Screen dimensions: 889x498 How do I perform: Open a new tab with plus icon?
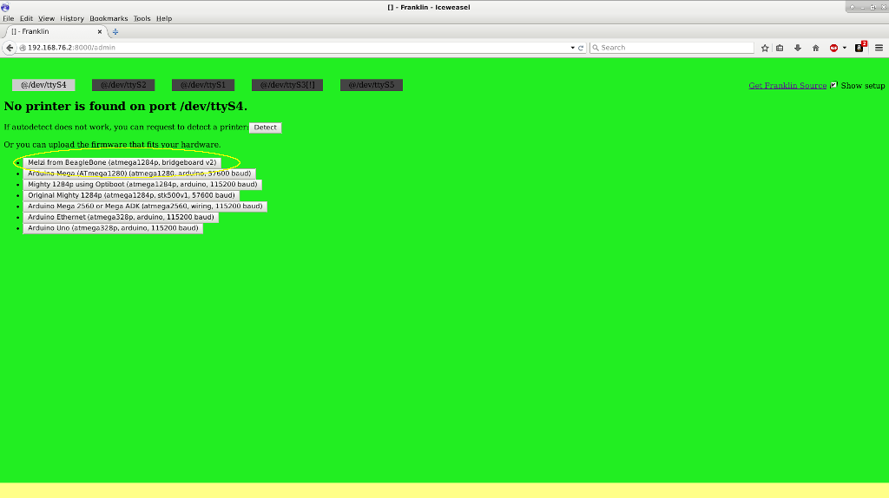coord(115,31)
